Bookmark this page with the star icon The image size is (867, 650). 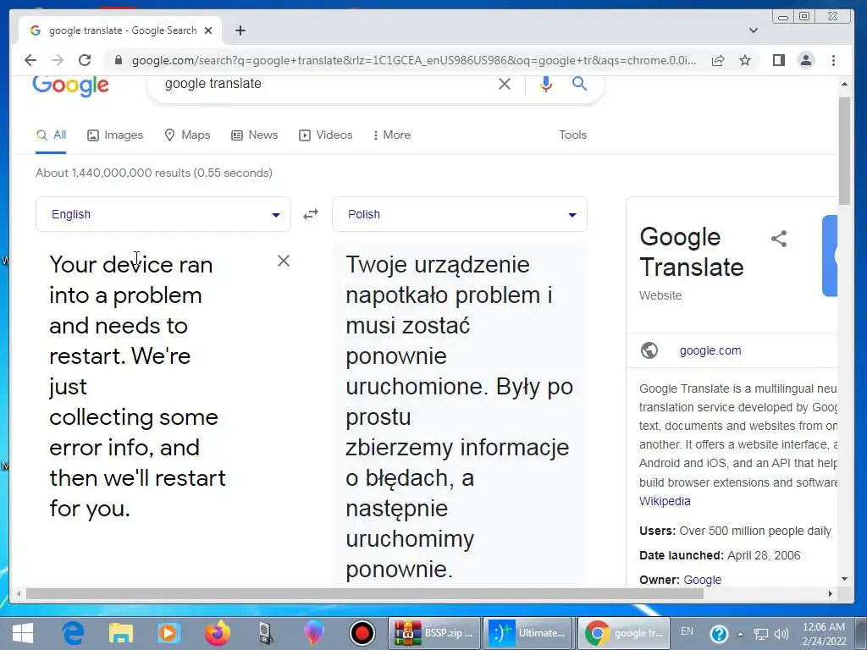pos(745,60)
